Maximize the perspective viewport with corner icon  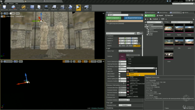[104, 61]
